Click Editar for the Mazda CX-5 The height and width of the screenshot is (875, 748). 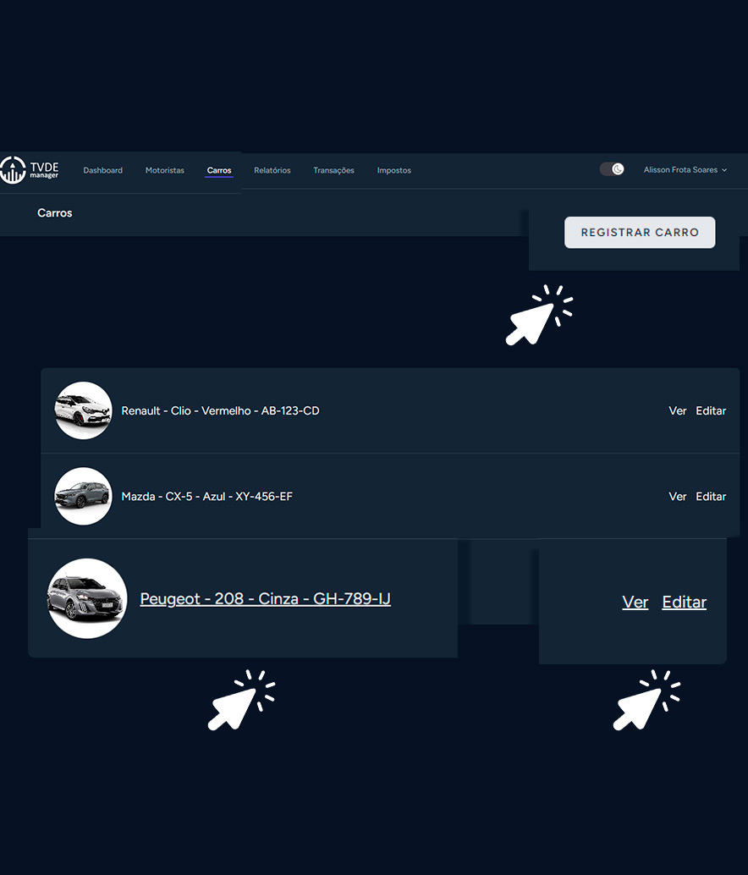click(711, 497)
